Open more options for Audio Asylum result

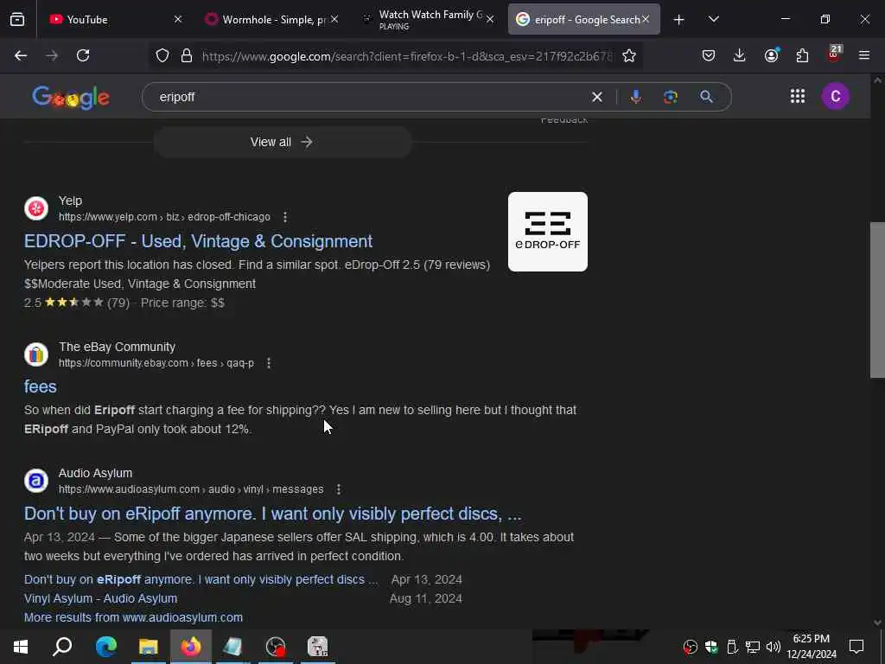point(338,489)
